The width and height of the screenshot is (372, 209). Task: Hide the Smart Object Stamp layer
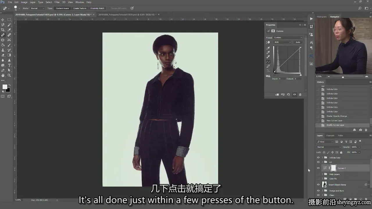pyautogui.click(x=318, y=185)
